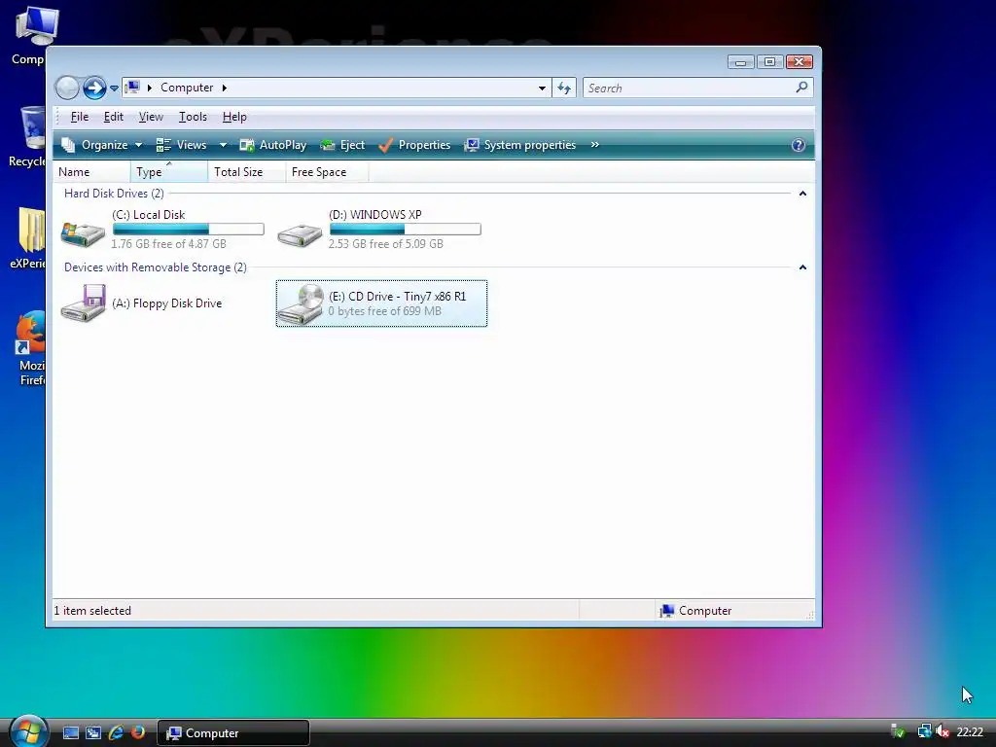Click the window resize grip corner
Viewport: 996px width, 747px height.
[x=810, y=615]
